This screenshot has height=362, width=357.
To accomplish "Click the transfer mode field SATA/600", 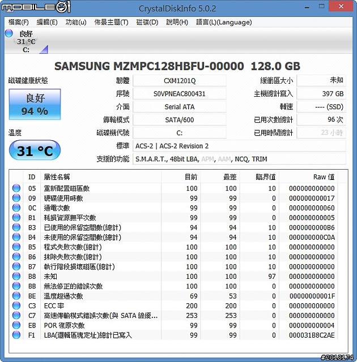I will click(x=180, y=120).
